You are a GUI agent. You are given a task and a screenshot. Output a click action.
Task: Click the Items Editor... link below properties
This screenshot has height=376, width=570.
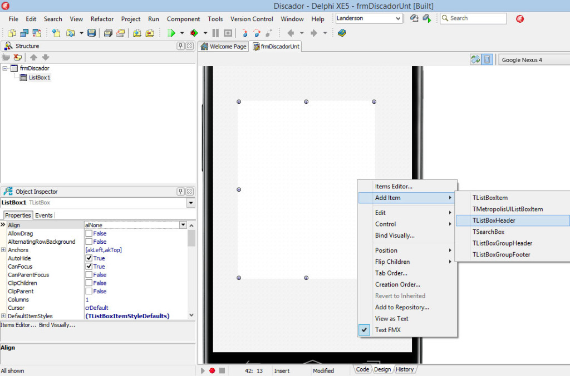click(x=18, y=325)
